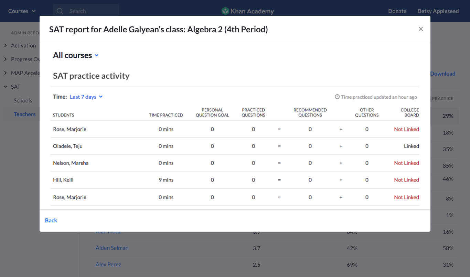Open the Betsy Appleseed account menu
Viewport: 470px width, 277px height.
(x=438, y=11)
